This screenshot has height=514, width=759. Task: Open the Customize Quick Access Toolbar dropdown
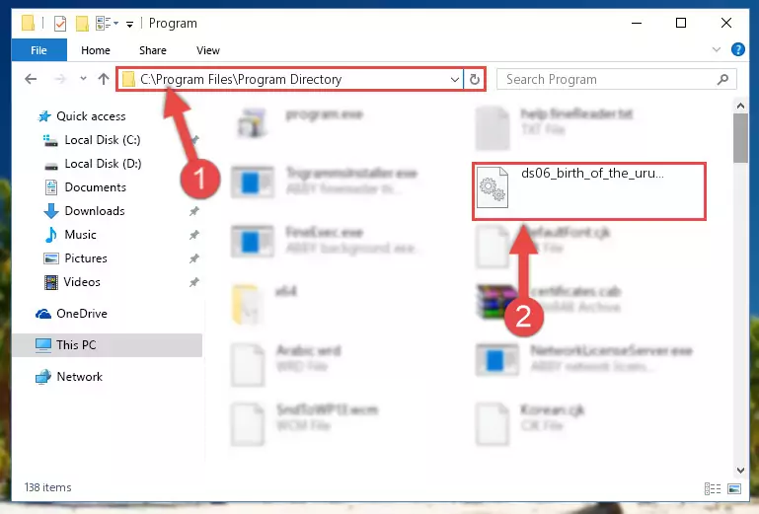129,24
